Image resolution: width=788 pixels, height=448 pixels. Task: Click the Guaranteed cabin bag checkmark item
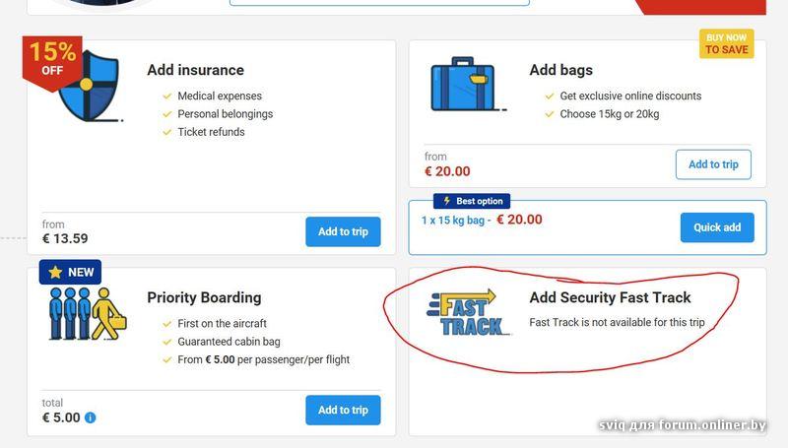coord(229,342)
